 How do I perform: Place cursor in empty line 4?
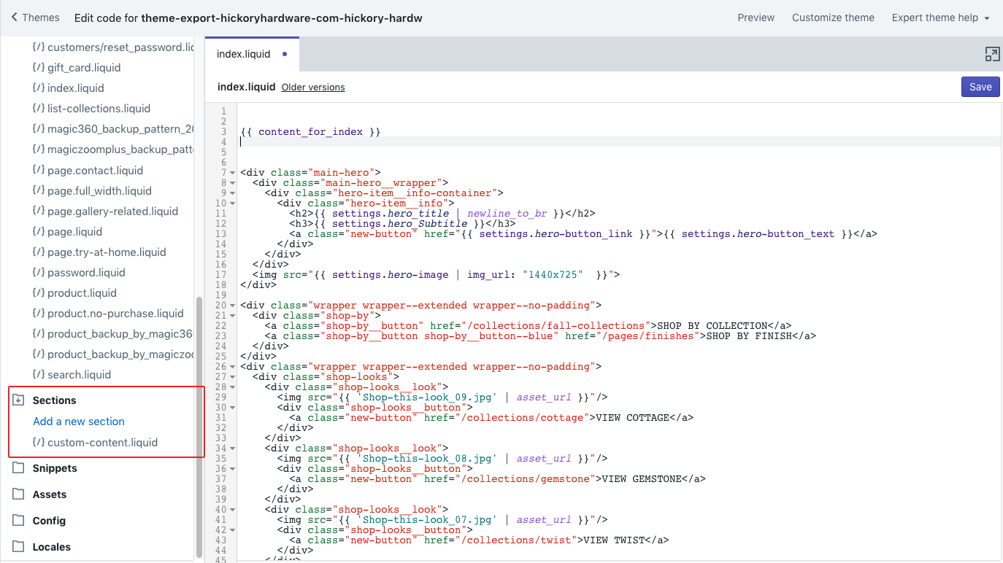click(x=620, y=141)
